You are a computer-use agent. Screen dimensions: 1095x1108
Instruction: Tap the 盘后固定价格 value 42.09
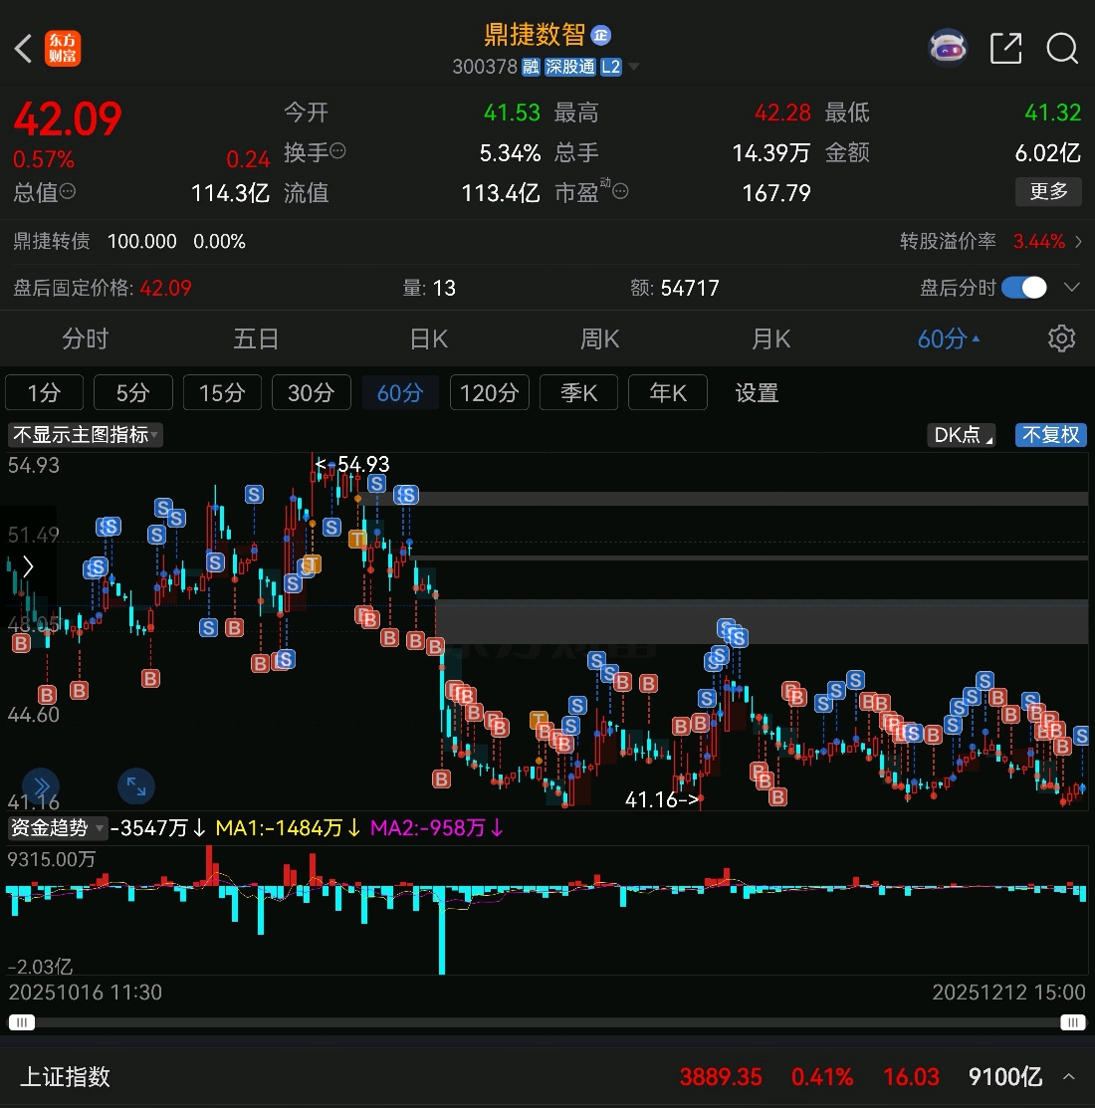click(165, 288)
